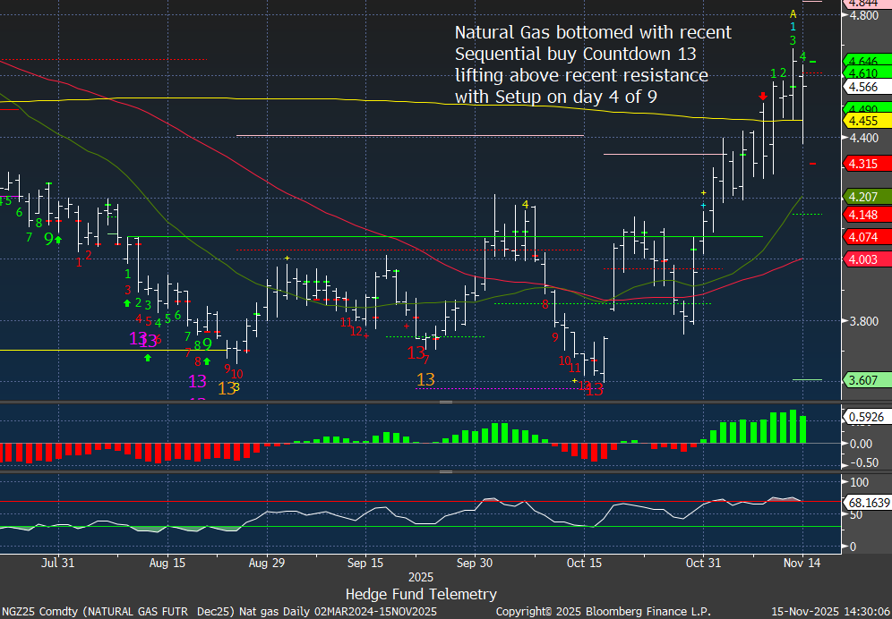Screen dimensions: 892x619
Task: Click the green 4.646 price tag
Action: (864, 61)
